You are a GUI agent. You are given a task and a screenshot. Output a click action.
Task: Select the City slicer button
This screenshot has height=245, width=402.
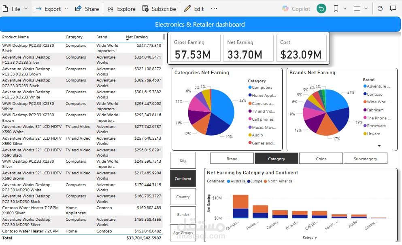(183, 160)
